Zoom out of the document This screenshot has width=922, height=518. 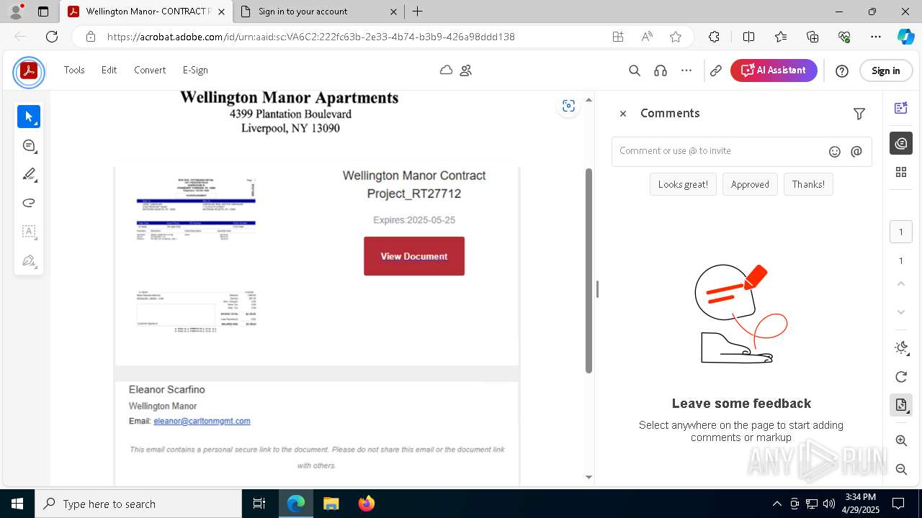(x=901, y=469)
